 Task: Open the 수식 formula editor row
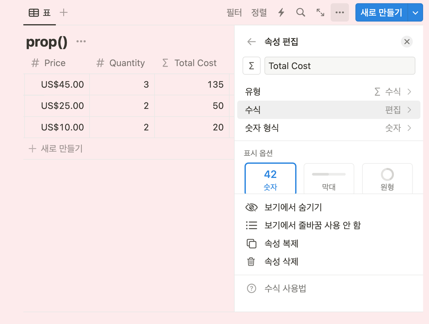pyautogui.click(x=329, y=110)
